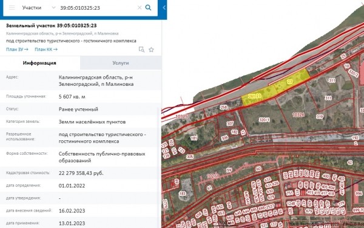Click parcel 320/1 on the map
Viewport: 364px width, 228px height.
[265, 120]
